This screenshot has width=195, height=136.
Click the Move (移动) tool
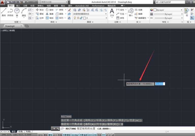pyautogui.click(x=40, y=10)
